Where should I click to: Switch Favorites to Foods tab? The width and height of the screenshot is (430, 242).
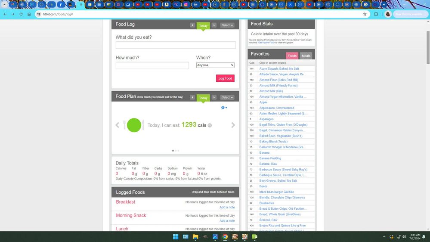tap(292, 56)
